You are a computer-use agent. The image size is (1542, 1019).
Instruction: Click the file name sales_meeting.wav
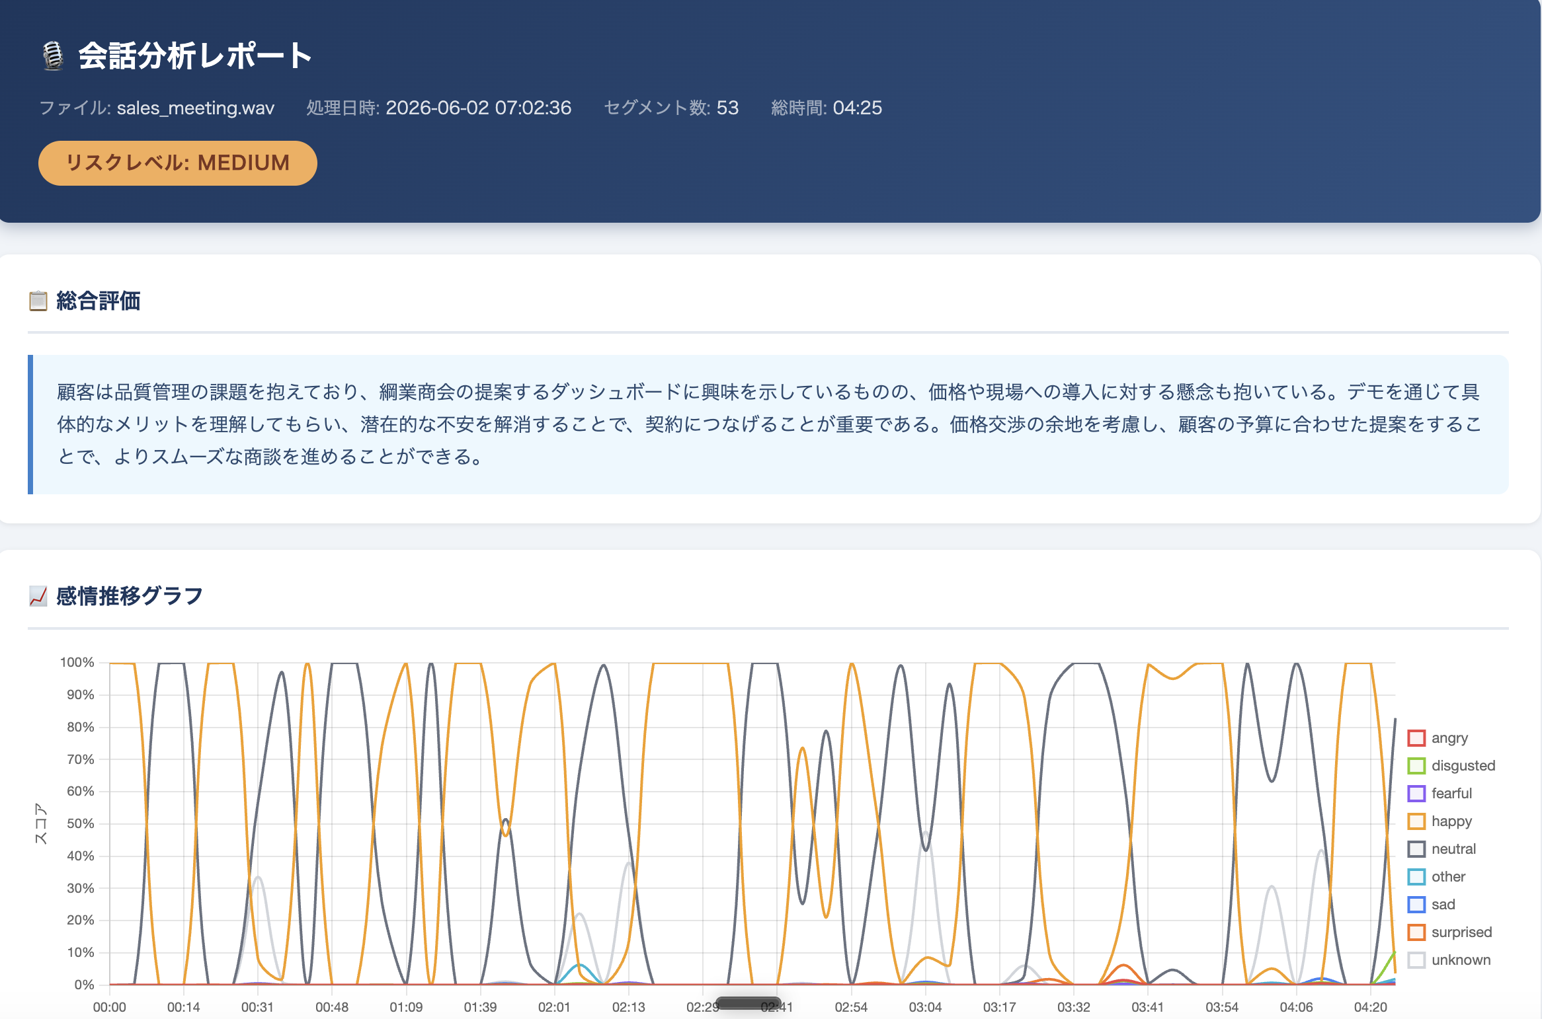196,108
